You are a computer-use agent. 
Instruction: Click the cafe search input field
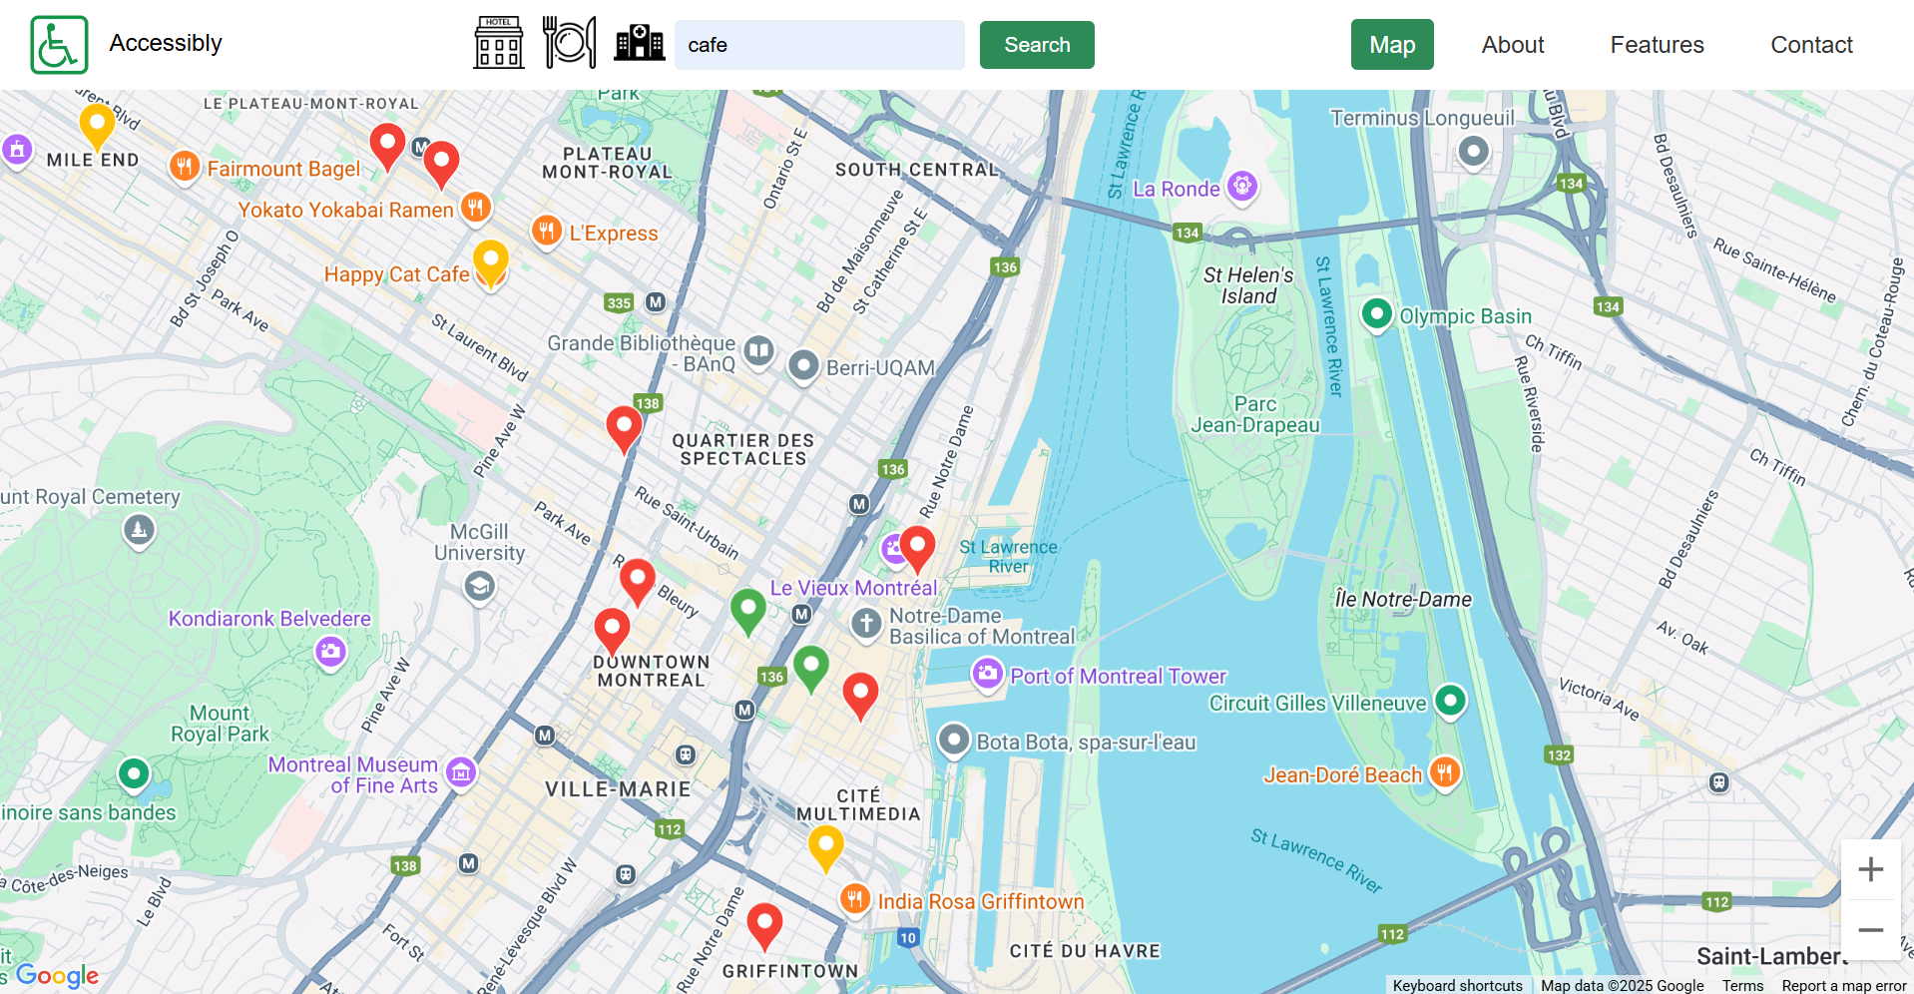point(819,45)
